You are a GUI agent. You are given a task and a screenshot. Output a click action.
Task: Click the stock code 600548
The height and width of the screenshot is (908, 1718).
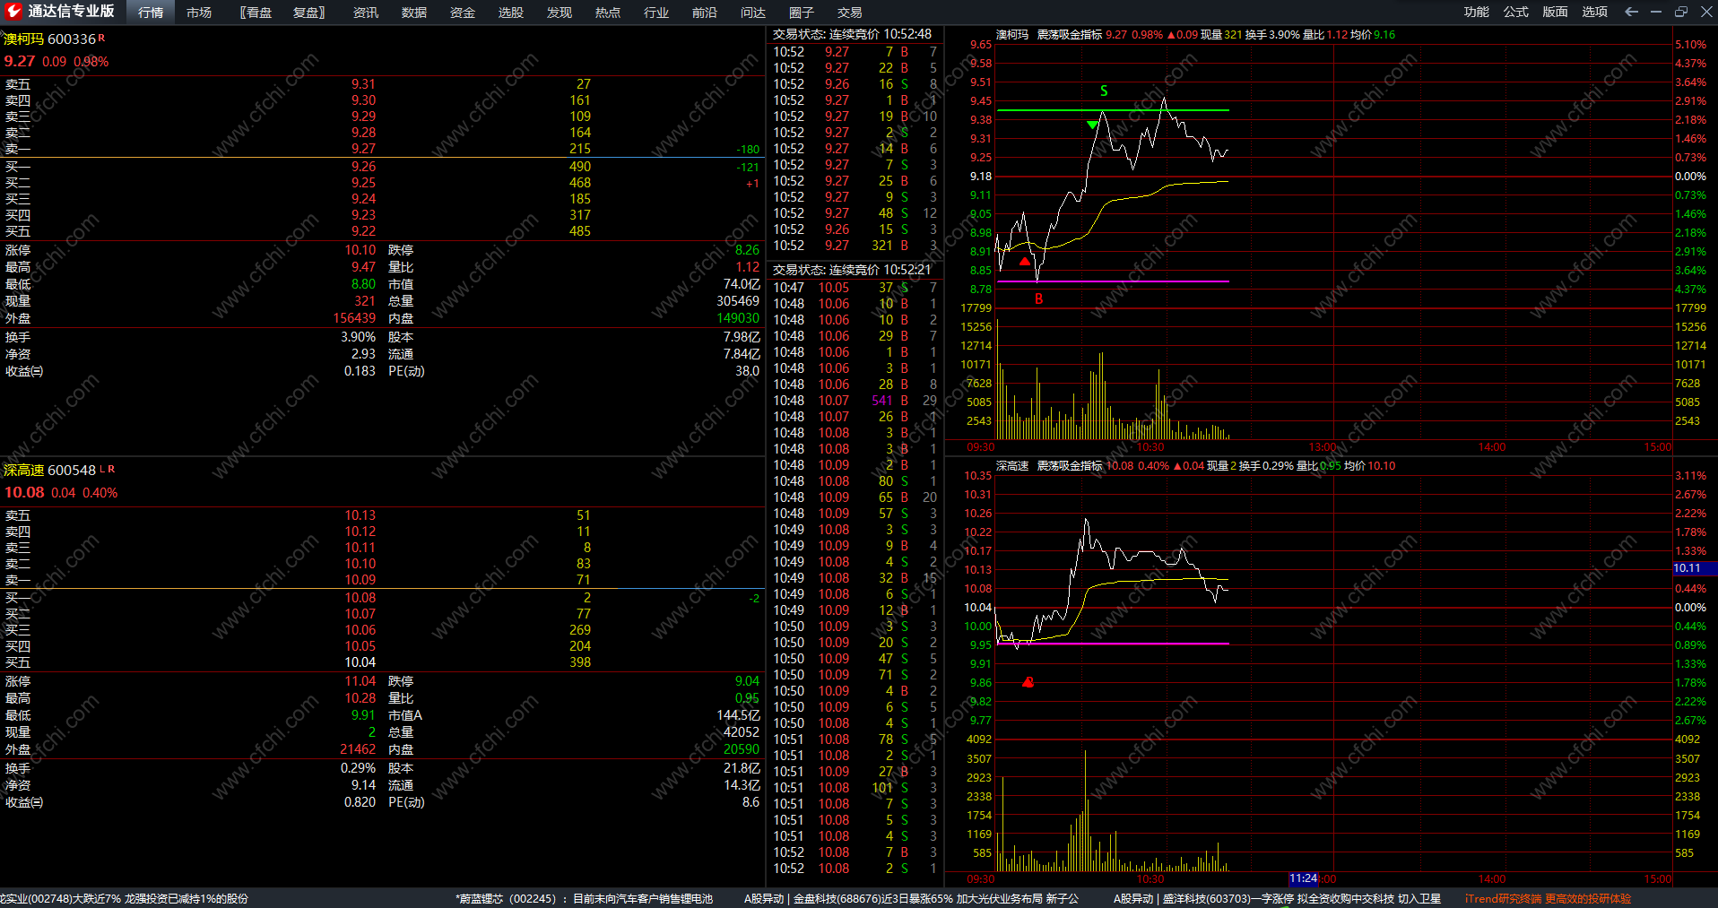pos(71,471)
